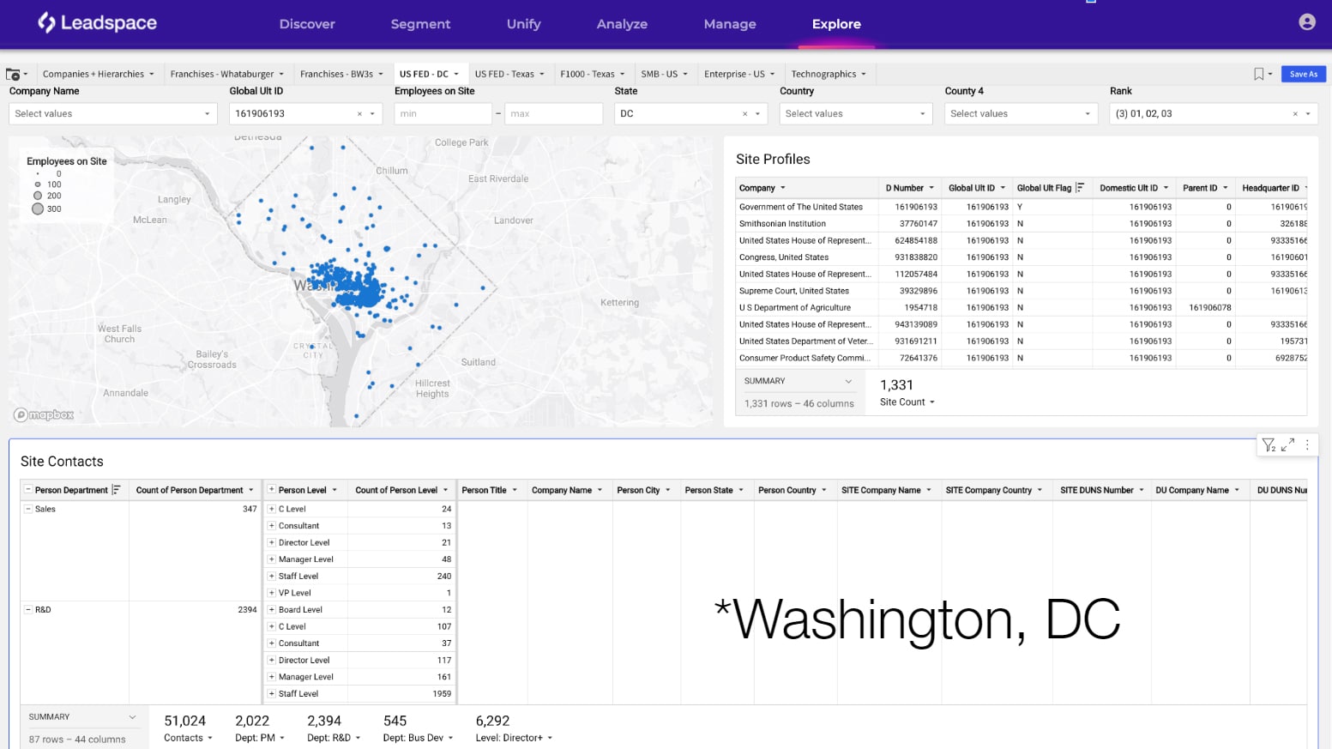Open Company Name filter dropdown

(x=112, y=113)
